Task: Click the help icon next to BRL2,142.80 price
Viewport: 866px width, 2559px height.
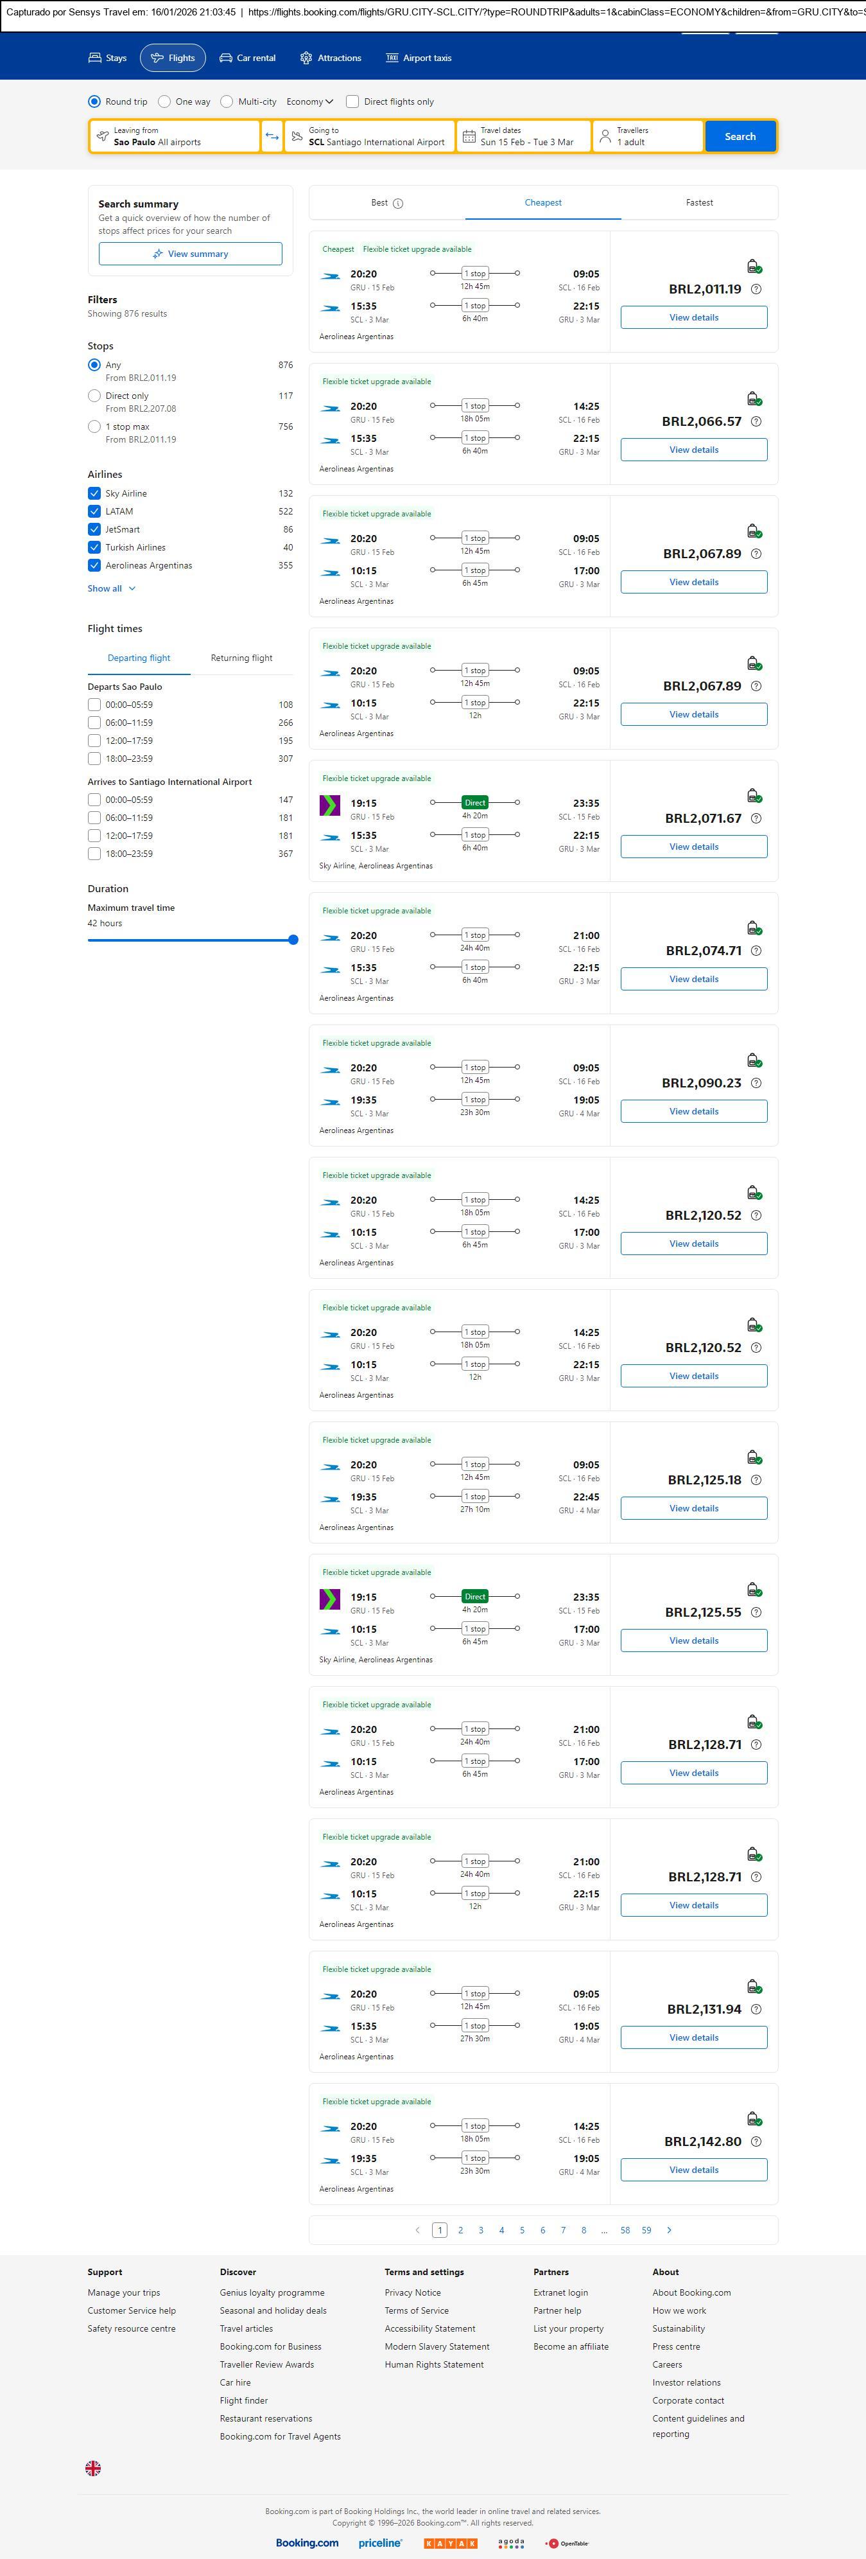Action: coord(756,2141)
